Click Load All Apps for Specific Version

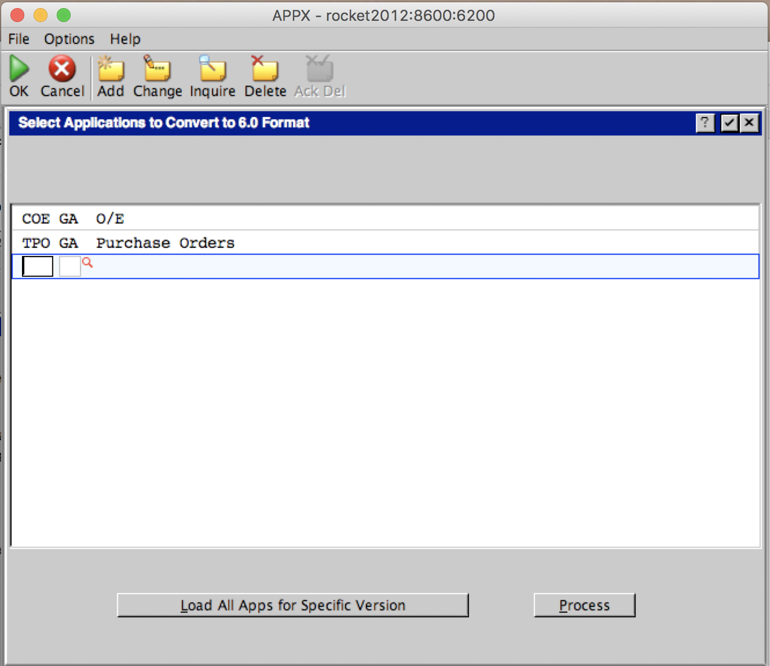coord(292,605)
